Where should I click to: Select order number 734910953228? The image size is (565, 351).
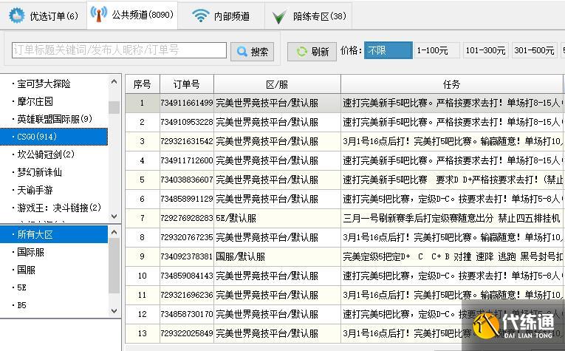[187, 122]
